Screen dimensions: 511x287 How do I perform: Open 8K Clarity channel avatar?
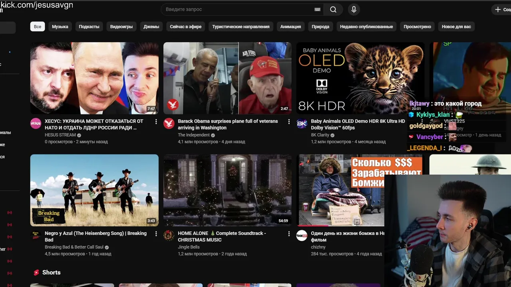pos(302,124)
